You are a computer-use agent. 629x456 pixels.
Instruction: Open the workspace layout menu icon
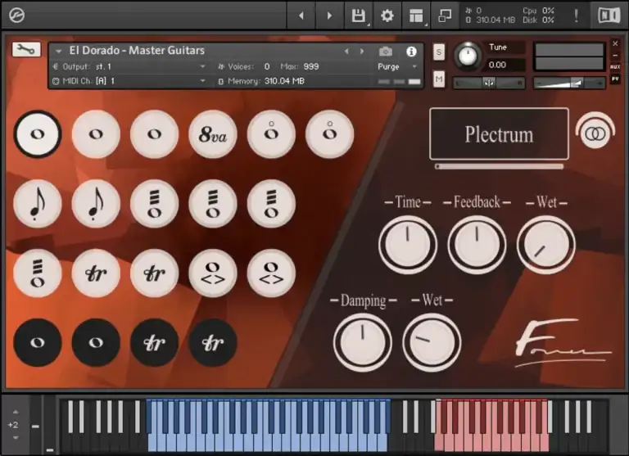pos(416,16)
